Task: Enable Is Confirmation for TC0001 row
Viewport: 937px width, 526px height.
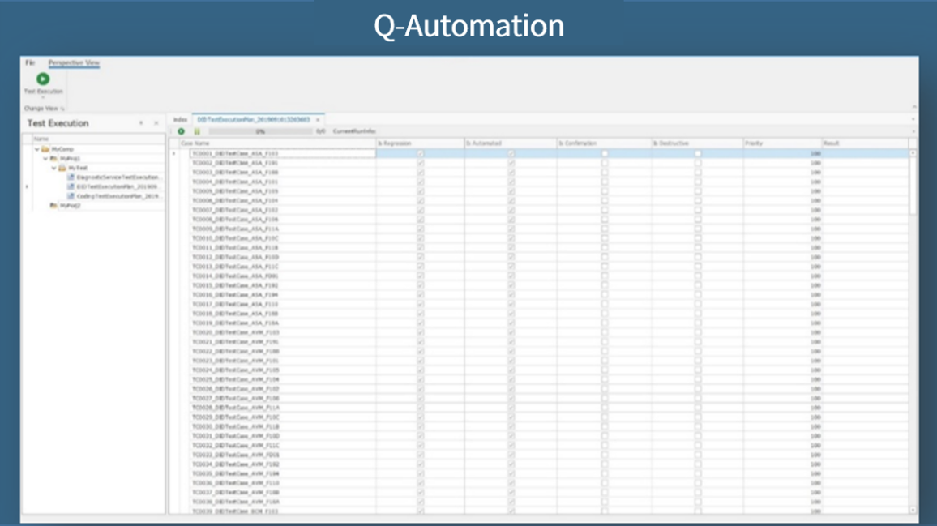Action: [604, 154]
